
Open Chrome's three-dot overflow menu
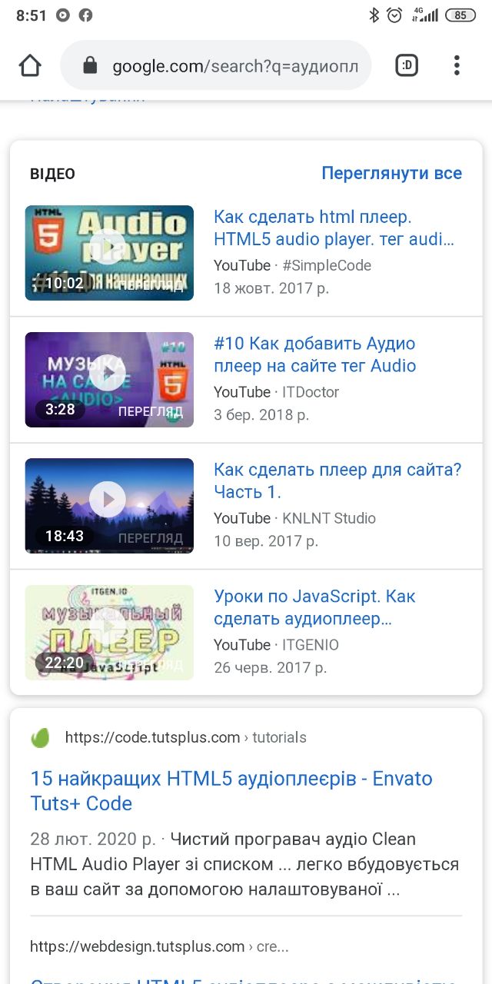(457, 66)
